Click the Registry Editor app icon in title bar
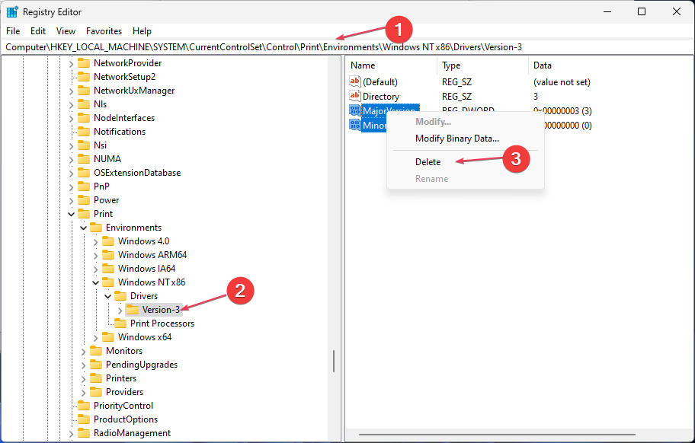The height and width of the screenshot is (443, 695). click(12, 12)
